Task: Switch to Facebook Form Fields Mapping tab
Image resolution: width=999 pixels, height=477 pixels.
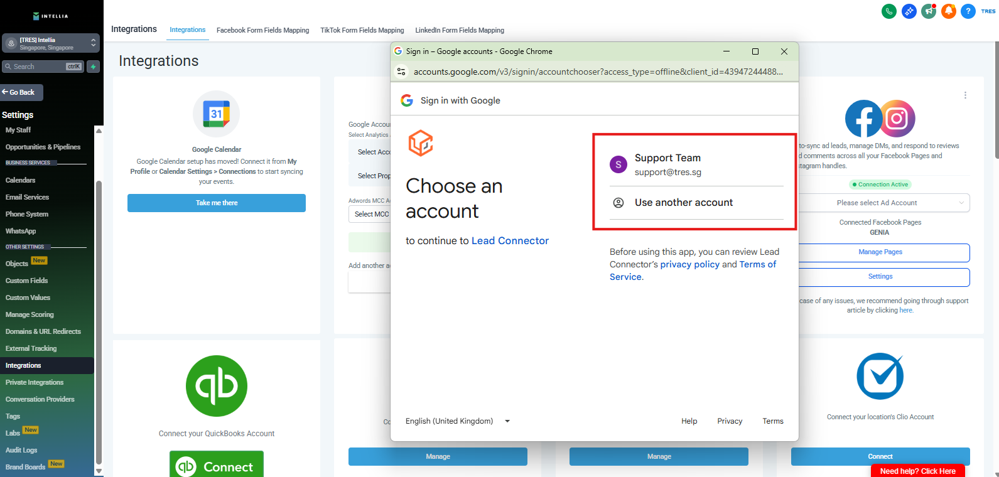Action: (x=262, y=30)
